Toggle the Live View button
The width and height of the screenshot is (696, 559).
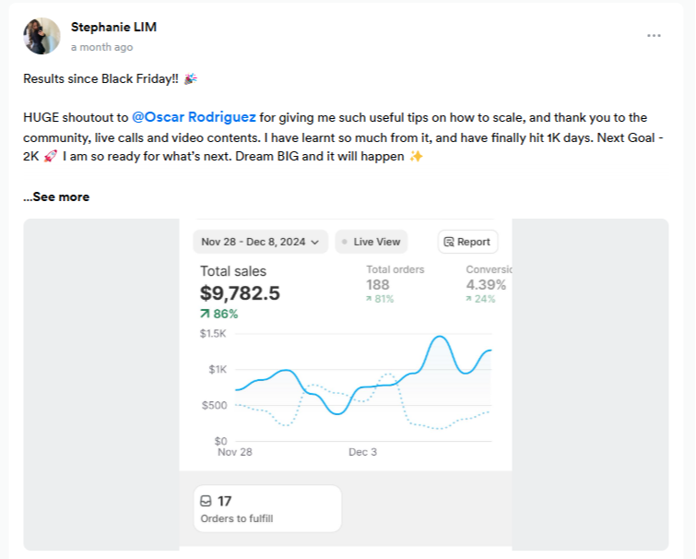(x=371, y=242)
